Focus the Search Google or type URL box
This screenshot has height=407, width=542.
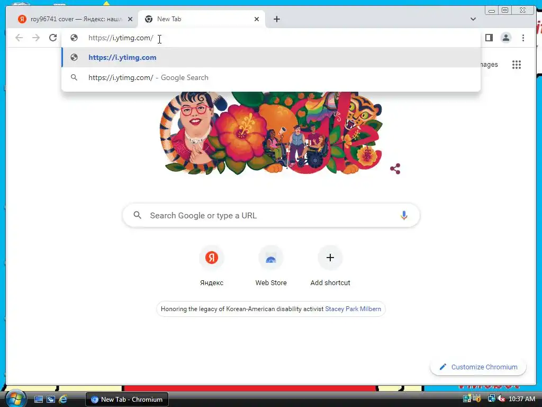coord(271,215)
